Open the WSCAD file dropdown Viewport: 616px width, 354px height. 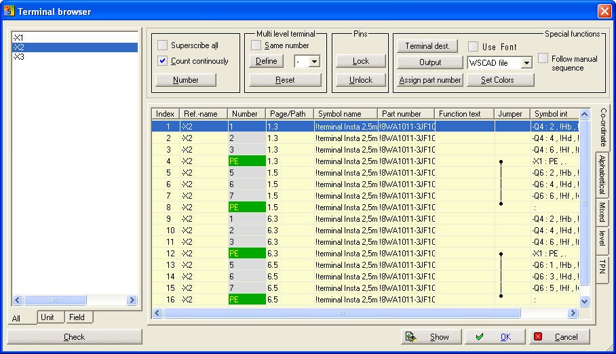tap(526, 63)
